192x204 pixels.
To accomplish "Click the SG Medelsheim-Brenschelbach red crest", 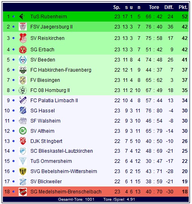I will (23, 192).
